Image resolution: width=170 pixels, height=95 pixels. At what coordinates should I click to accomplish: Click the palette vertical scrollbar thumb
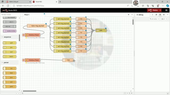[x=19, y=38]
